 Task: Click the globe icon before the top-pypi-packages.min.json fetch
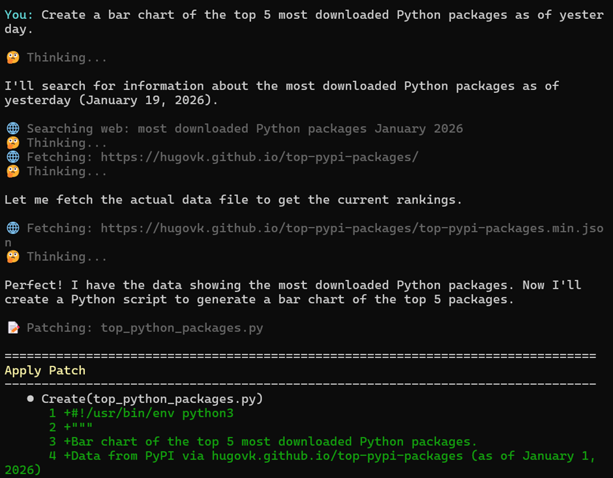click(12, 228)
